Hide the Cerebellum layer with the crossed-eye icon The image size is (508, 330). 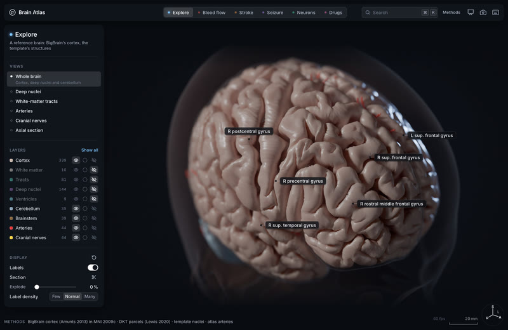pyautogui.click(x=94, y=209)
